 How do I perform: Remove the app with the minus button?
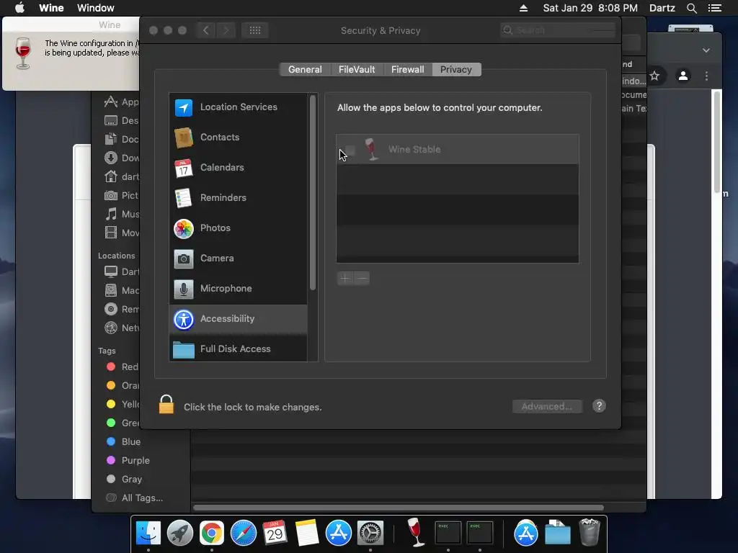[362, 278]
